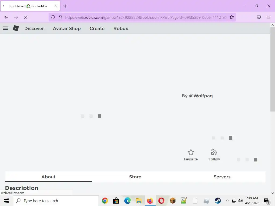Open the blank document taskbar icon
The image size is (275, 206).
[195, 201]
